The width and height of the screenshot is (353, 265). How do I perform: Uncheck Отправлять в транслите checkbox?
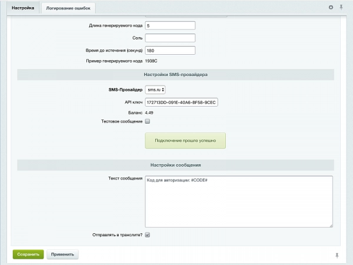tap(148, 235)
